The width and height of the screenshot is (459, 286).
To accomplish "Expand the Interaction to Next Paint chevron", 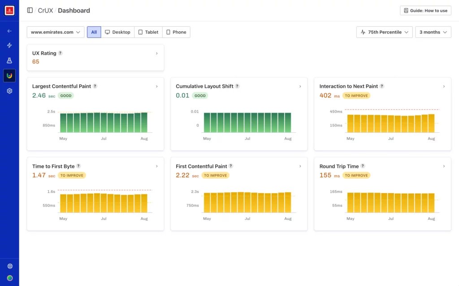I will point(444,86).
